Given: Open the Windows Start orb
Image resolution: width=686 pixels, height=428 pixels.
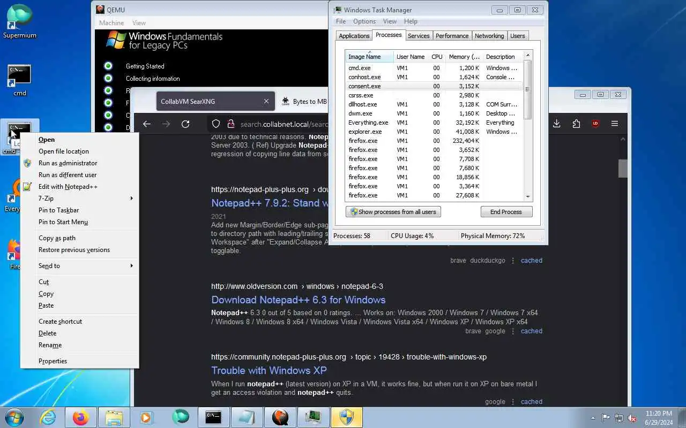Looking at the screenshot, I should (x=14, y=417).
